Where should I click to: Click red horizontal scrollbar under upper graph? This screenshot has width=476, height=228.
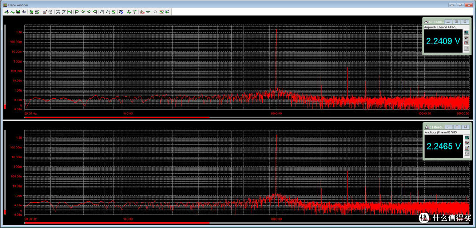(117, 118)
